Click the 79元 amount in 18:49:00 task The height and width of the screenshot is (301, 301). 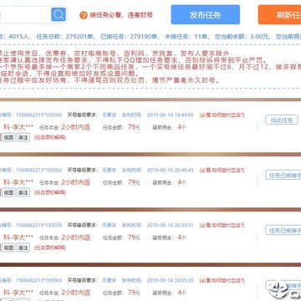(134, 127)
